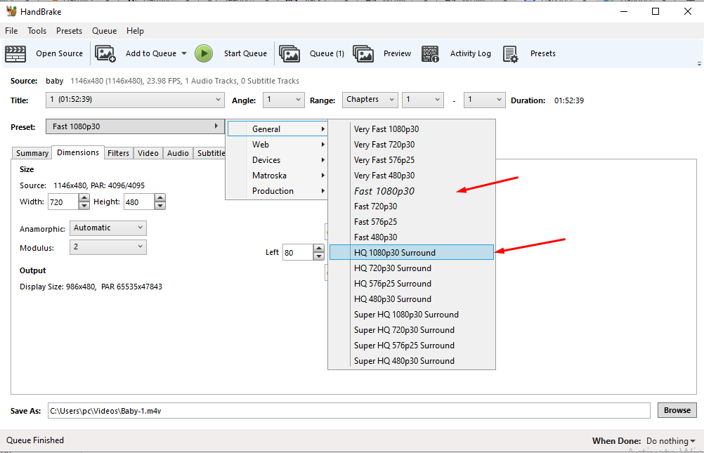Expand the Anamorphic Automatic dropdown

(x=107, y=228)
